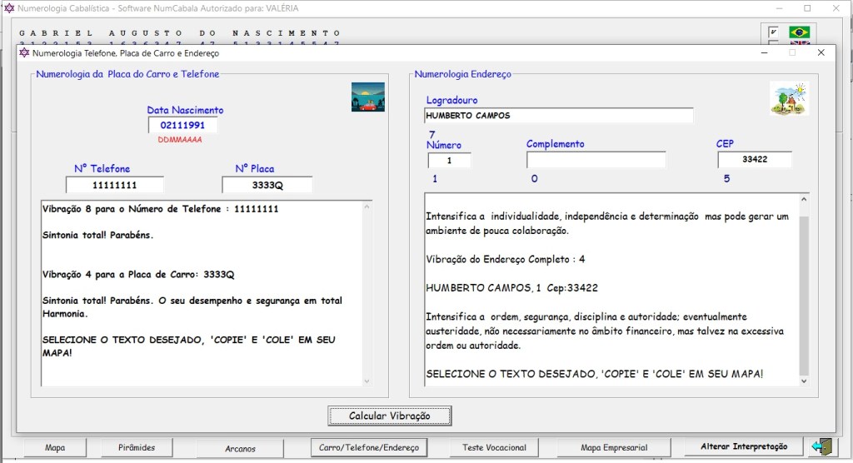The width and height of the screenshot is (853, 463).
Task: Go to the Arcanos tab
Action: tap(240, 448)
